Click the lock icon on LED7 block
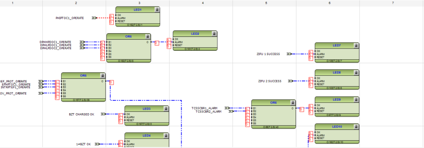The height and width of the screenshot is (148, 424). click(x=356, y=45)
